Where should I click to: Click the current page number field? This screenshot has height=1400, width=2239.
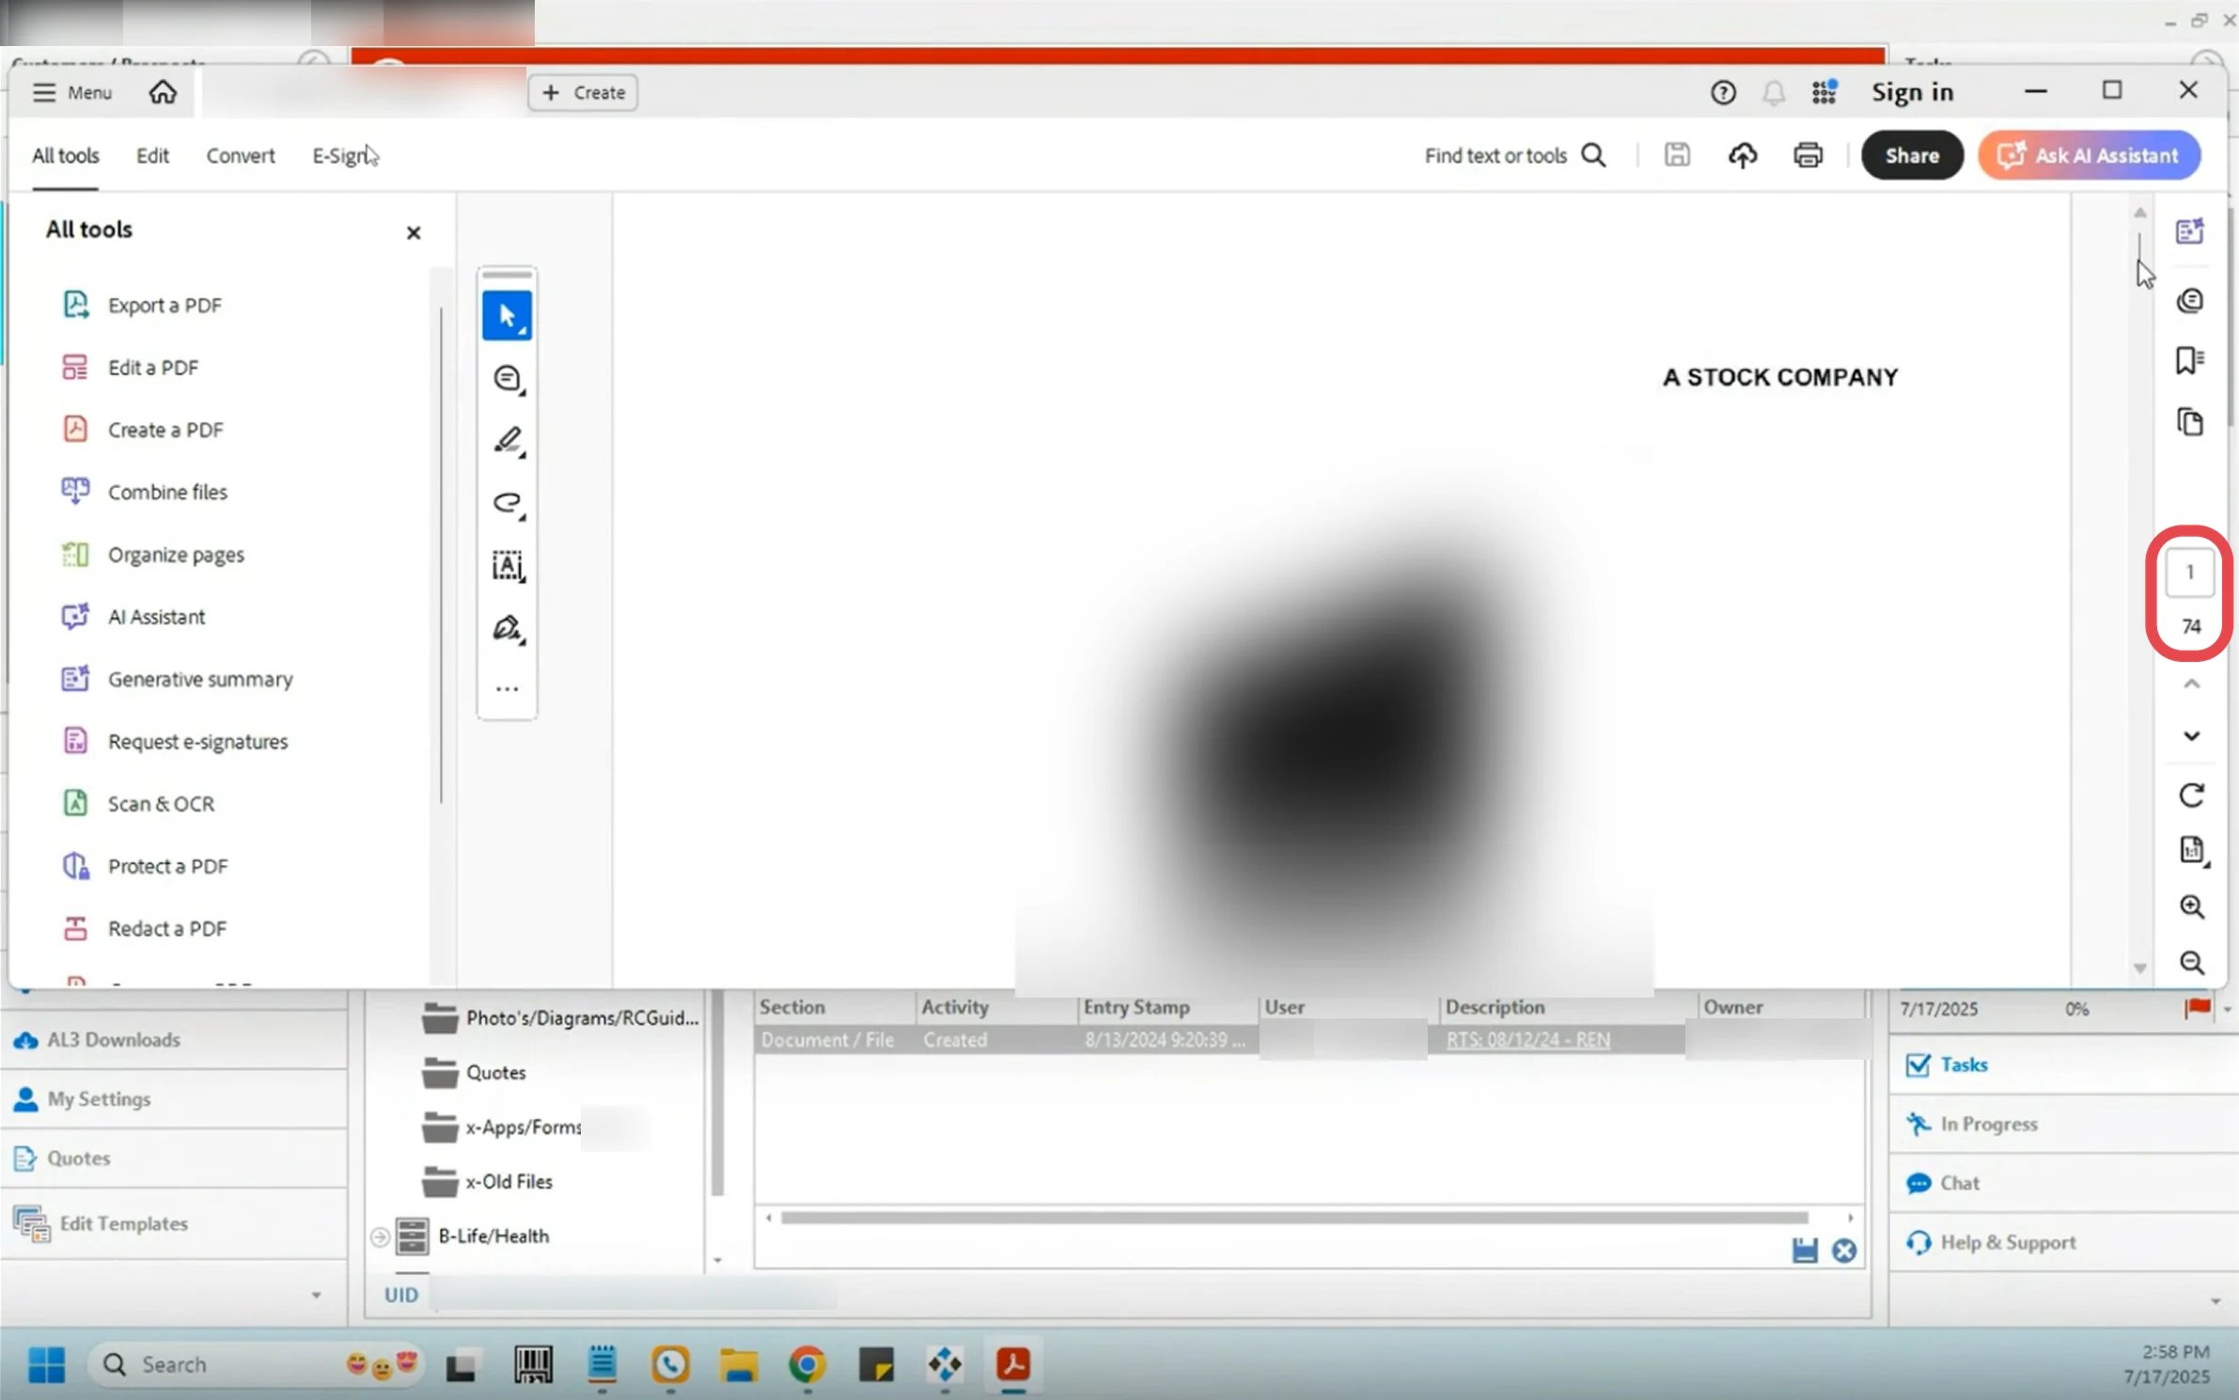pyautogui.click(x=2189, y=572)
